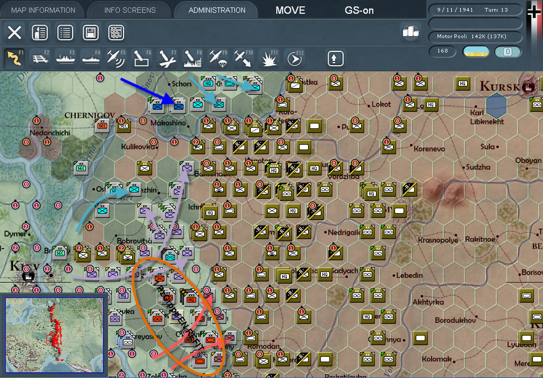
Task: Switch to Rail mode (F2)
Action: tap(40, 58)
